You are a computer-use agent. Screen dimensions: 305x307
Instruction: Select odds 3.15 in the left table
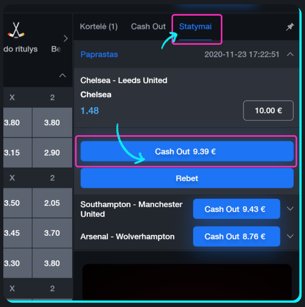[x=18, y=152]
